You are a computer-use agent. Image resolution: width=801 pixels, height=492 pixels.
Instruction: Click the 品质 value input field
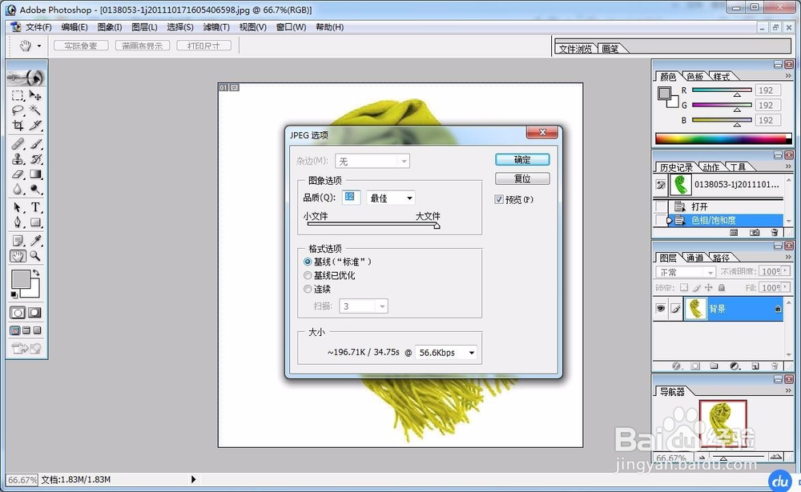point(351,198)
